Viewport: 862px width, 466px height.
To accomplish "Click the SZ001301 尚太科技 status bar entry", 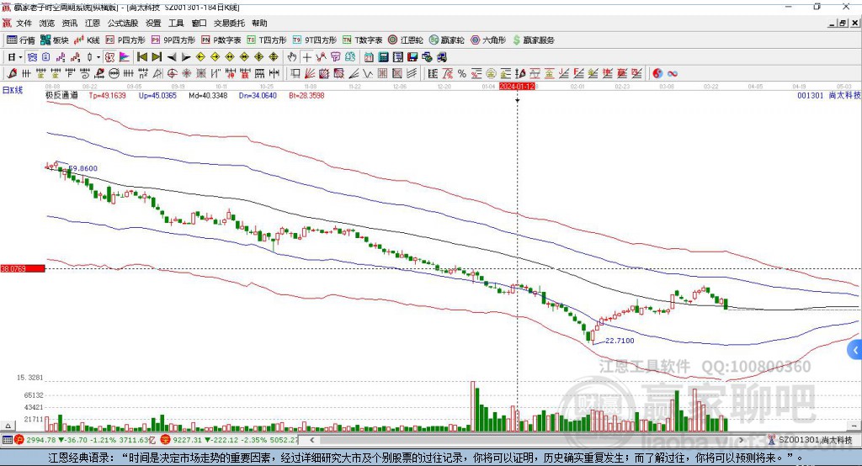I will pyautogui.click(x=811, y=440).
